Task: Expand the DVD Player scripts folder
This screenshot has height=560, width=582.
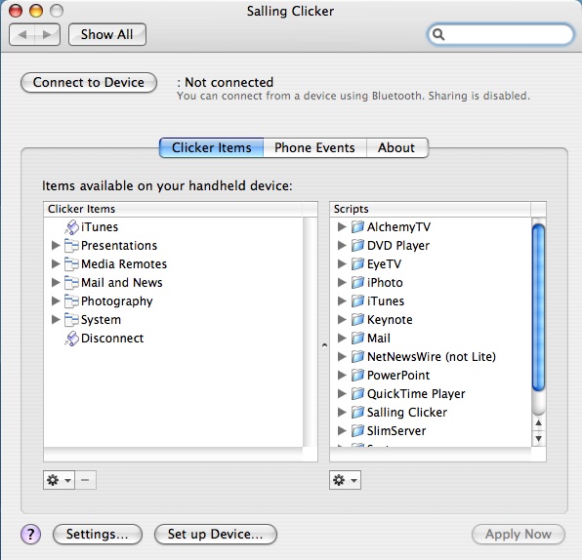Action: click(342, 245)
